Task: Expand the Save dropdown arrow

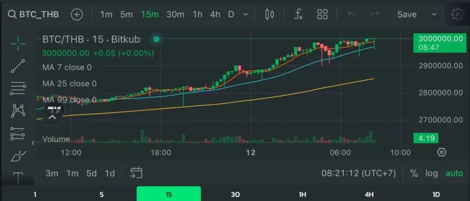Action: click(x=433, y=14)
